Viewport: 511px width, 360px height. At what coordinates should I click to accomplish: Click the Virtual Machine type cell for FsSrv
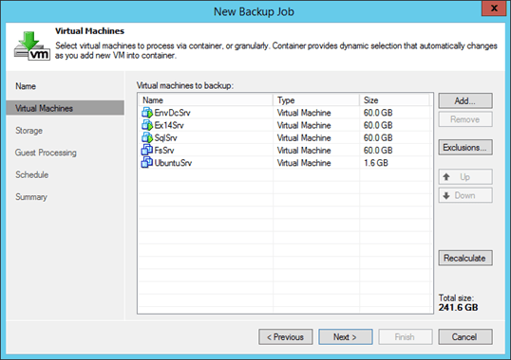pos(304,150)
